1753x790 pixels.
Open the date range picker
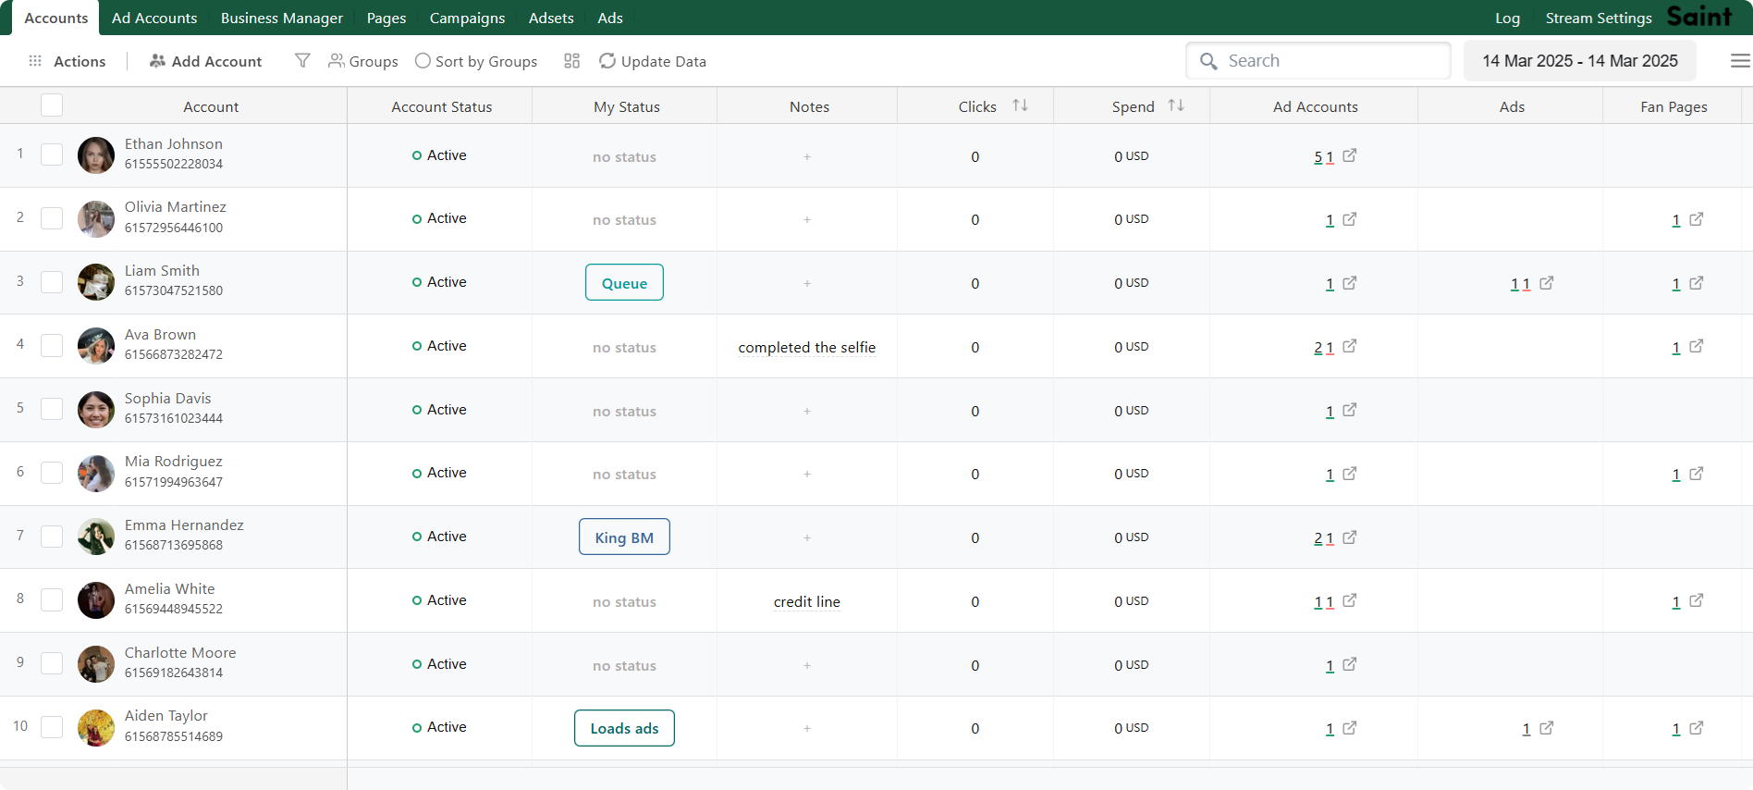tap(1579, 61)
